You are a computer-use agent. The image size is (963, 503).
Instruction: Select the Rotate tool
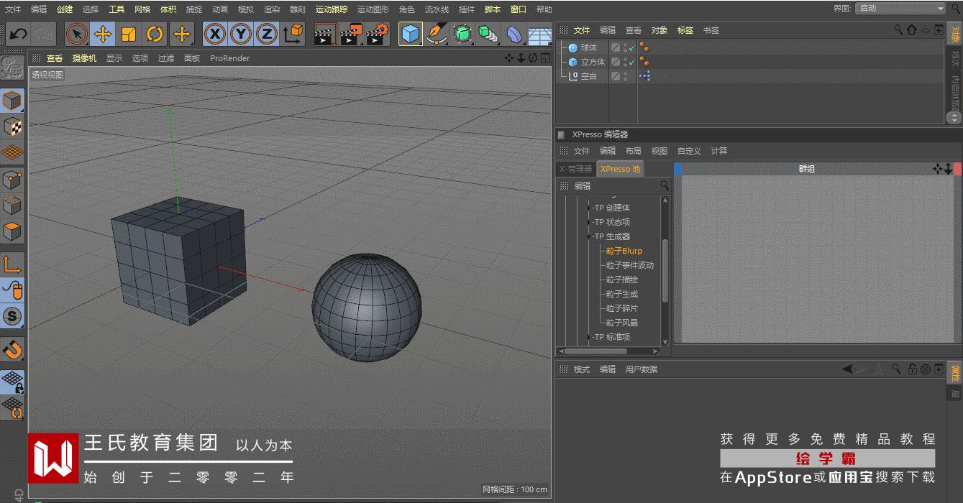point(155,34)
